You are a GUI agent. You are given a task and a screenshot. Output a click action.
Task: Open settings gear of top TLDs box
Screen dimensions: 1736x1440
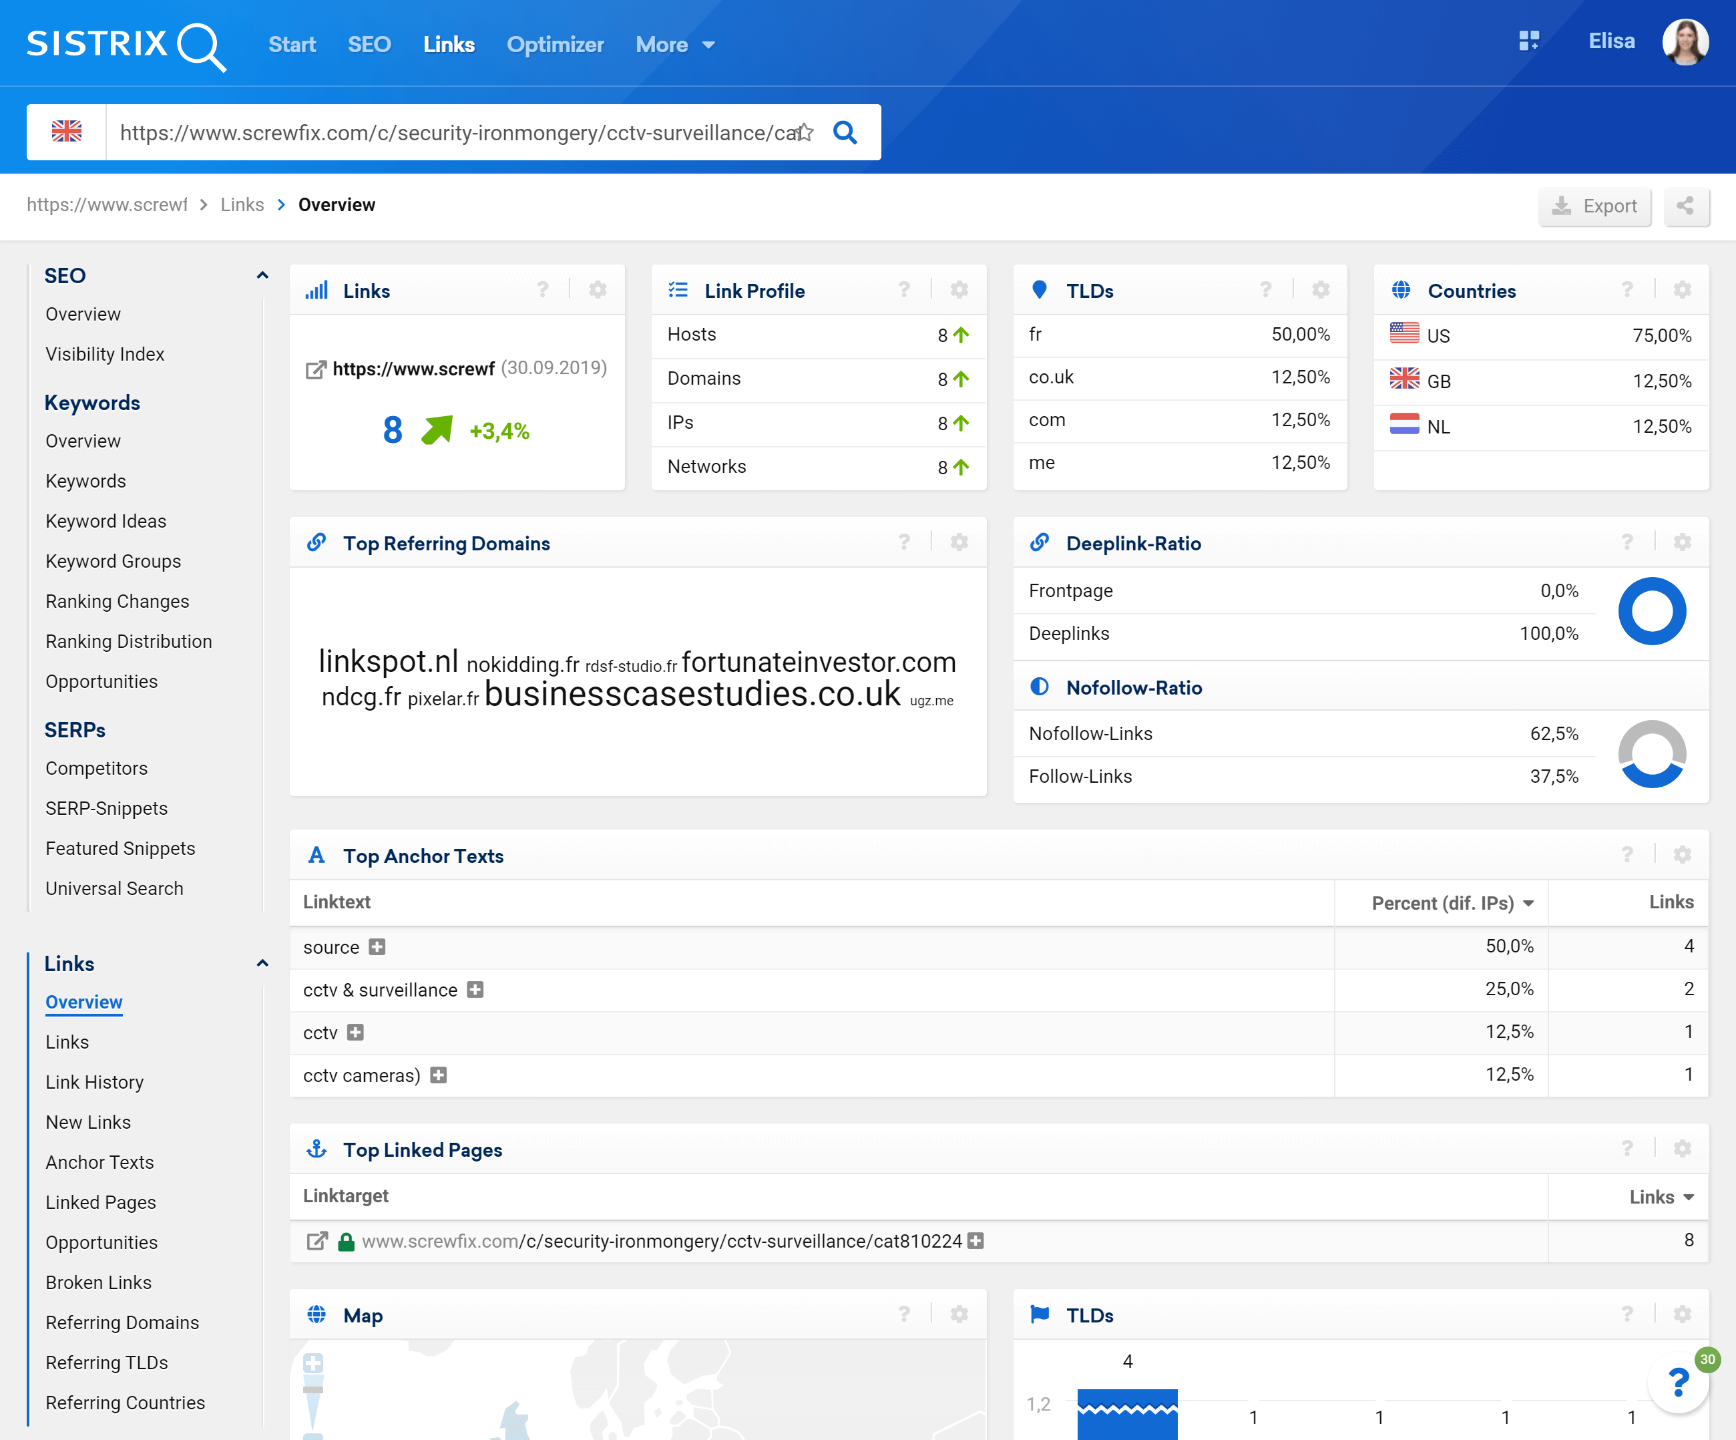point(1320,291)
